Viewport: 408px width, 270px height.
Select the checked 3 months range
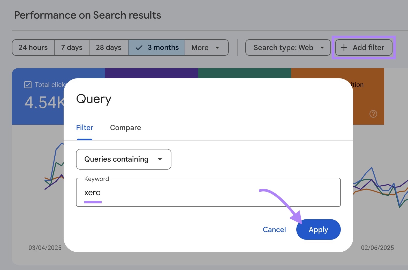(x=157, y=47)
